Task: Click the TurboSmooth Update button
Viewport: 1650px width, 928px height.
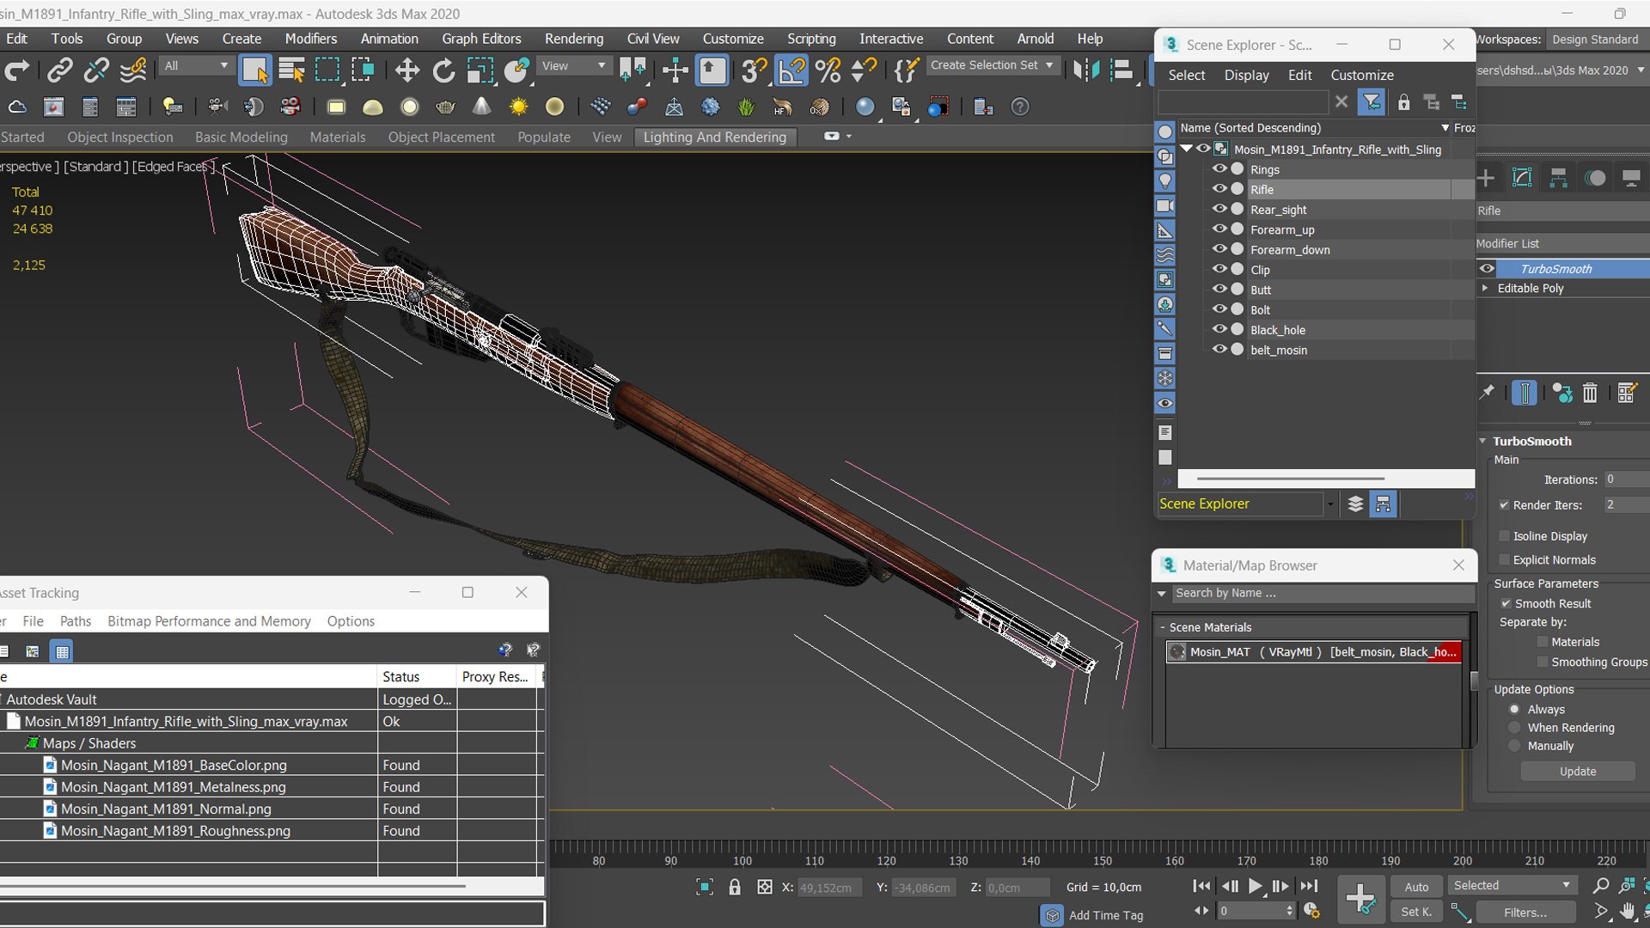Action: tap(1578, 772)
